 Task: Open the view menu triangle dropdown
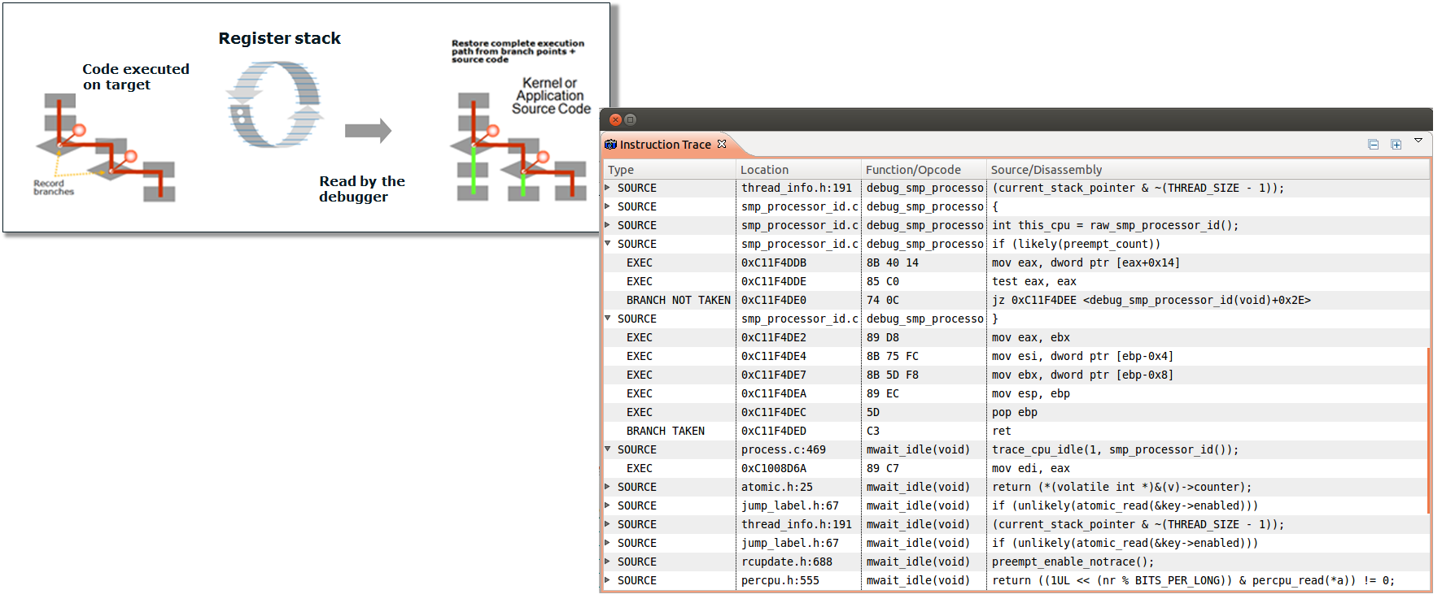pyautogui.click(x=1418, y=141)
